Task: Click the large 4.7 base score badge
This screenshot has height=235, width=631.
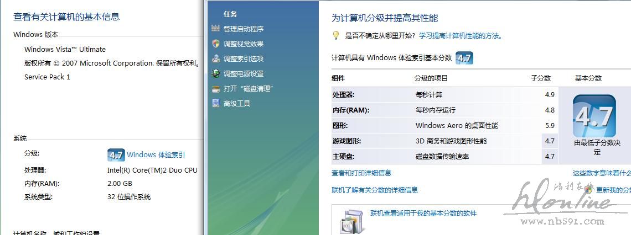Action: coord(594,116)
